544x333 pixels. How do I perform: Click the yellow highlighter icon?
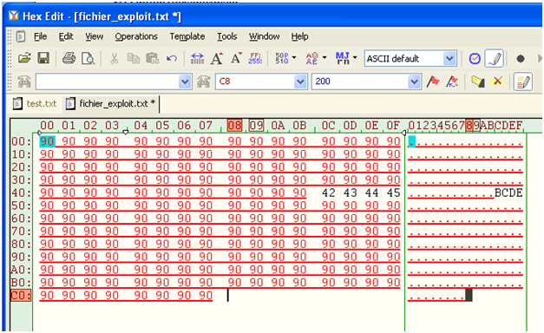[478, 82]
